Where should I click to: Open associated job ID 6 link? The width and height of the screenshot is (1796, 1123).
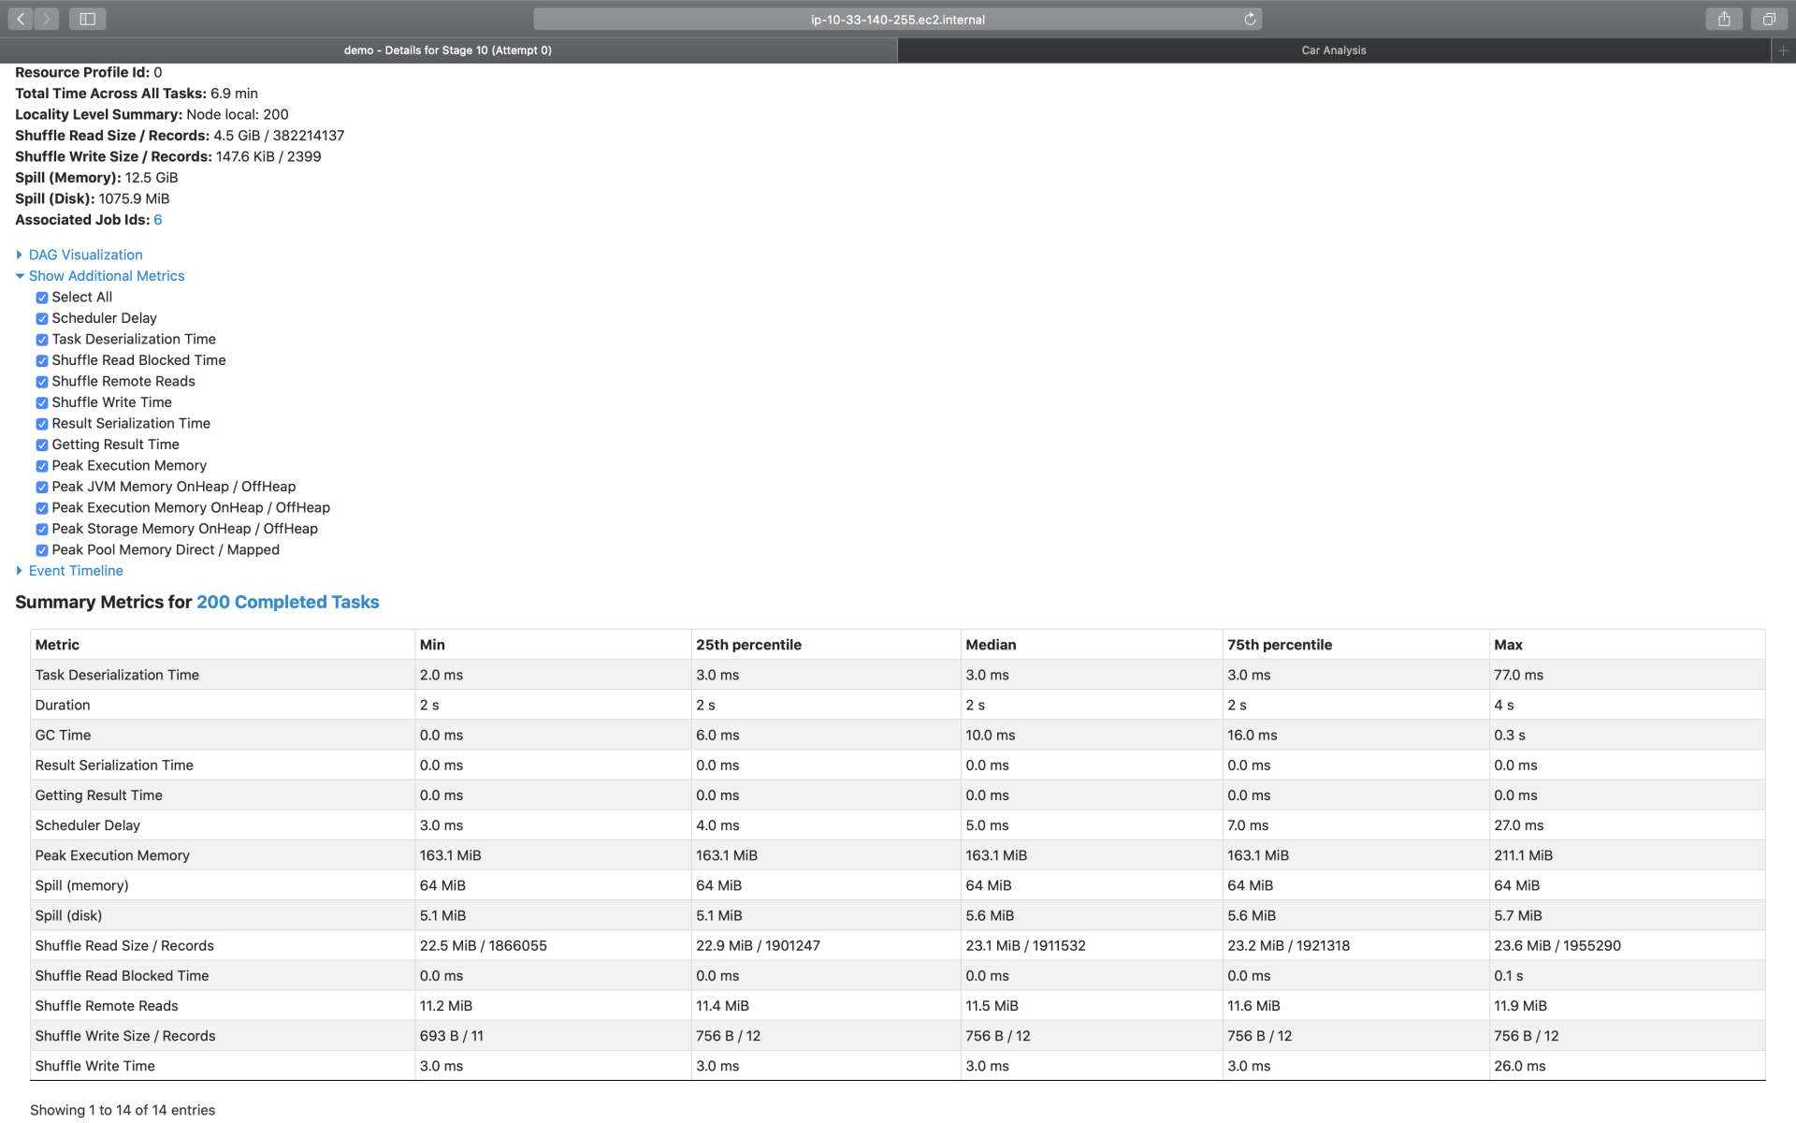[x=158, y=220]
